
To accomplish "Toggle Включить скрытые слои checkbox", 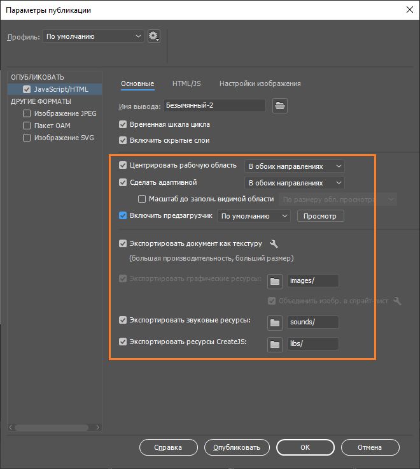I will tap(123, 140).
